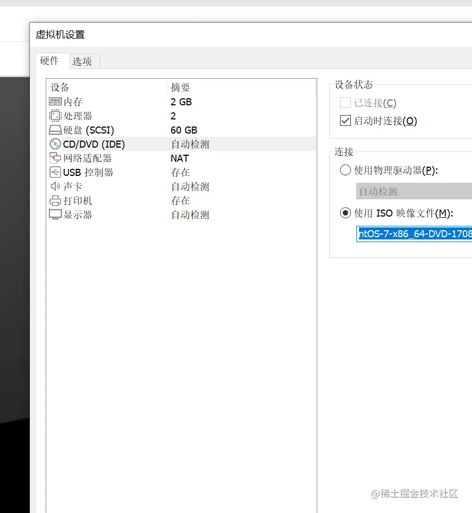Select the 网络适配器 row label
The width and height of the screenshot is (472, 513).
87,158
